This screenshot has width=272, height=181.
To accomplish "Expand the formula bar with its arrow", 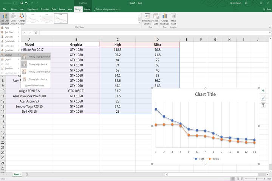I will tap(270, 32).
